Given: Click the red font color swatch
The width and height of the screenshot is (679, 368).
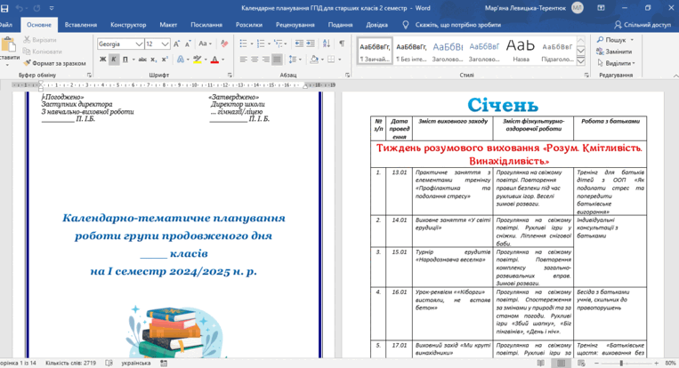Looking at the screenshot, I should pos(214,60).
